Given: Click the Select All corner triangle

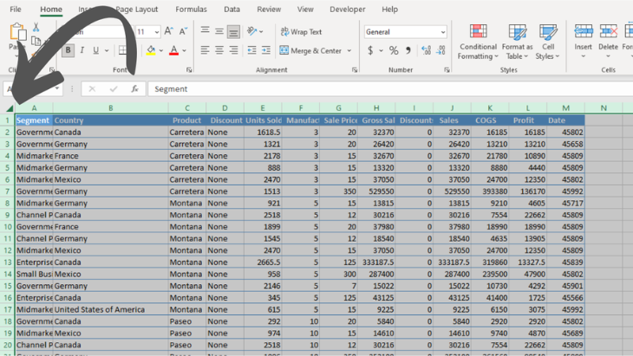Looking at the screenshot, I should pyautogui.click(x=10, y=108).
